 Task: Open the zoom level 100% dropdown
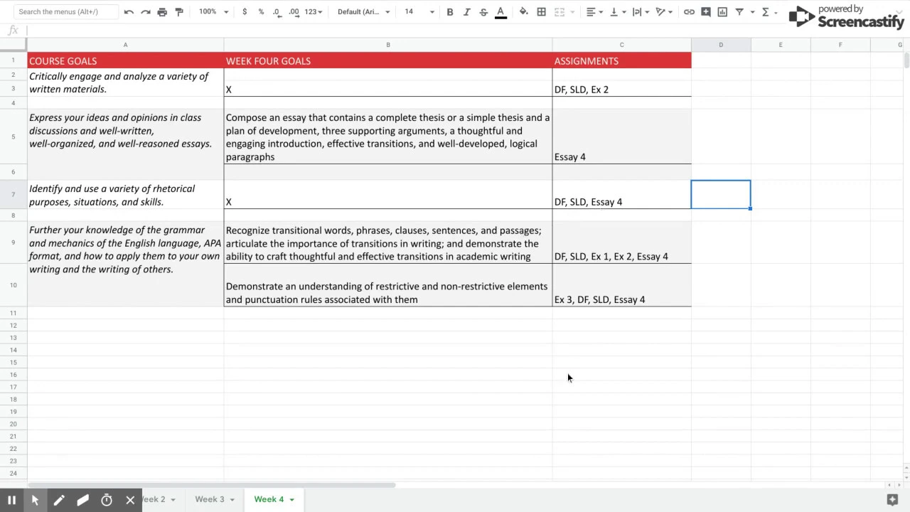pyautogui.click(x=213, y=12)
